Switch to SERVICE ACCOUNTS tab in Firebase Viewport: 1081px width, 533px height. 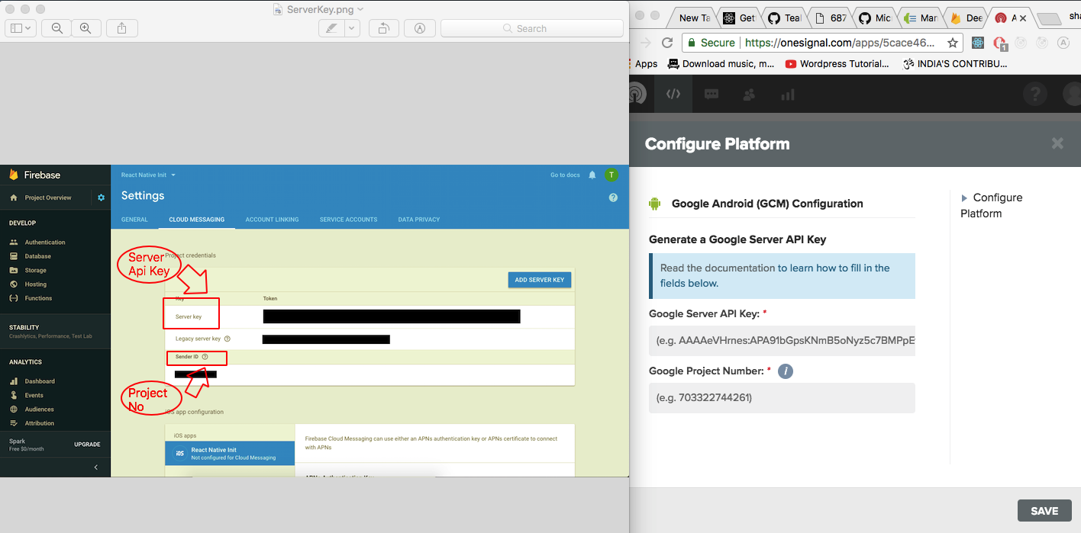click(x=348, y=220)
